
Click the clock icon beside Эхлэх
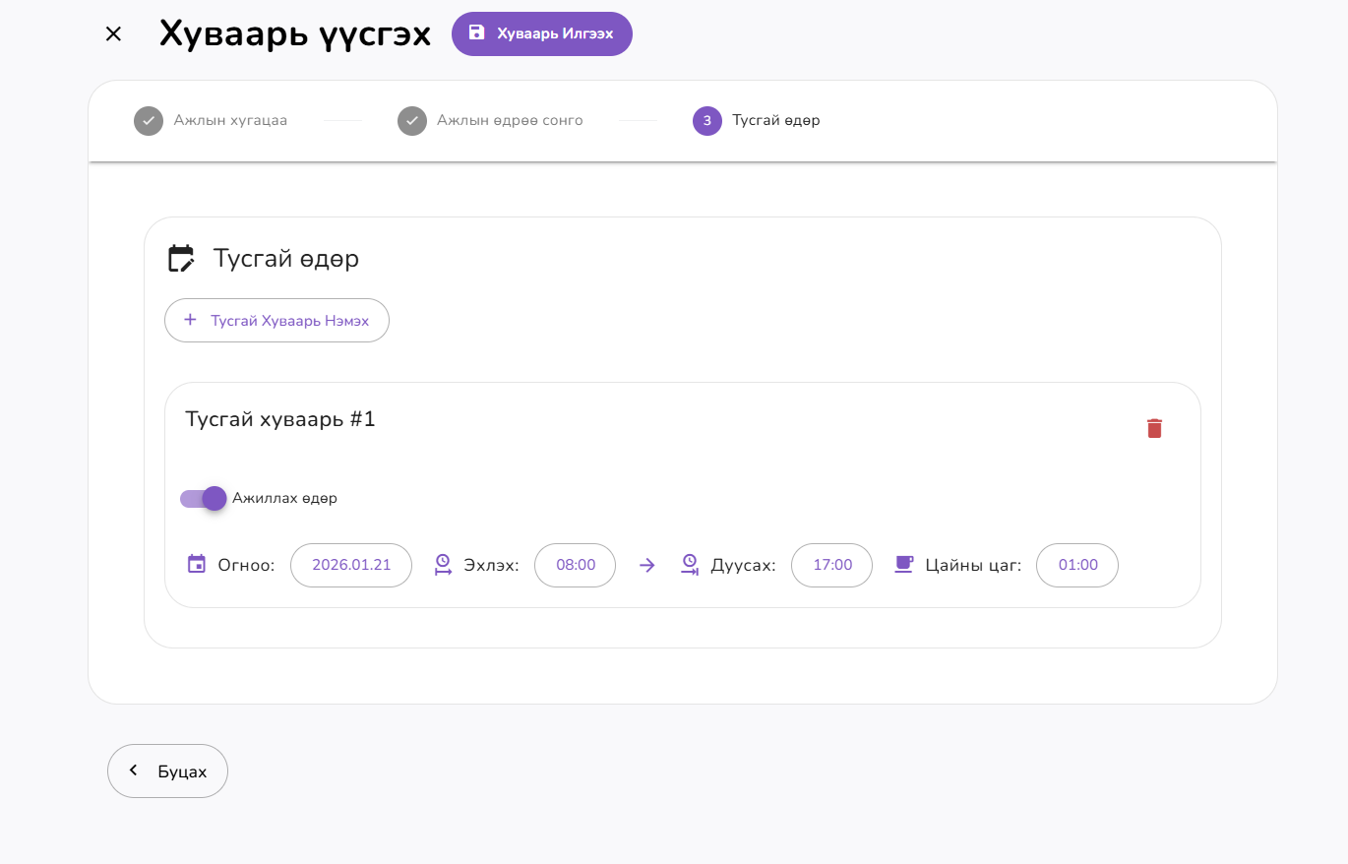442,564
